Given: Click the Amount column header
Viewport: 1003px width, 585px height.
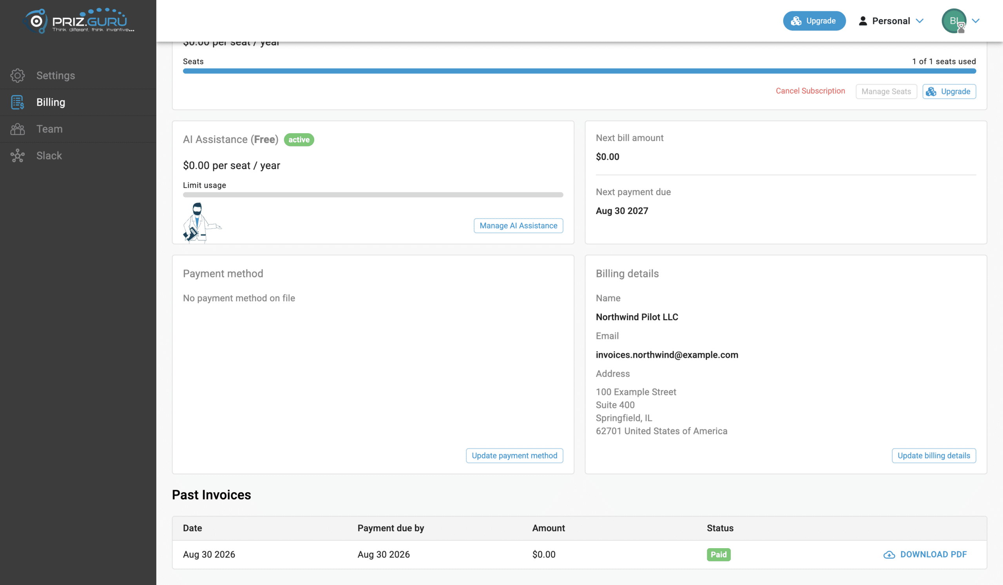Looking at the screenshot, I should [549, 529].
